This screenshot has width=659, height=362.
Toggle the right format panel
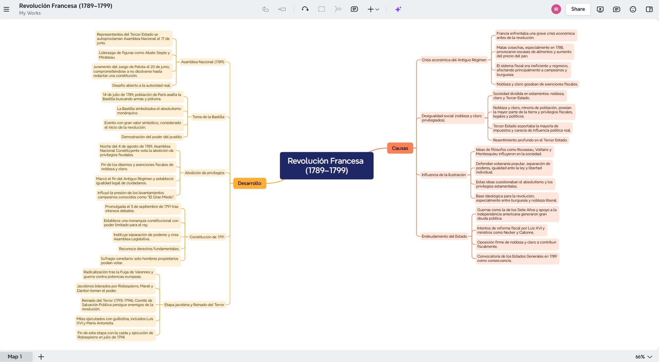[x=649, y=9]
